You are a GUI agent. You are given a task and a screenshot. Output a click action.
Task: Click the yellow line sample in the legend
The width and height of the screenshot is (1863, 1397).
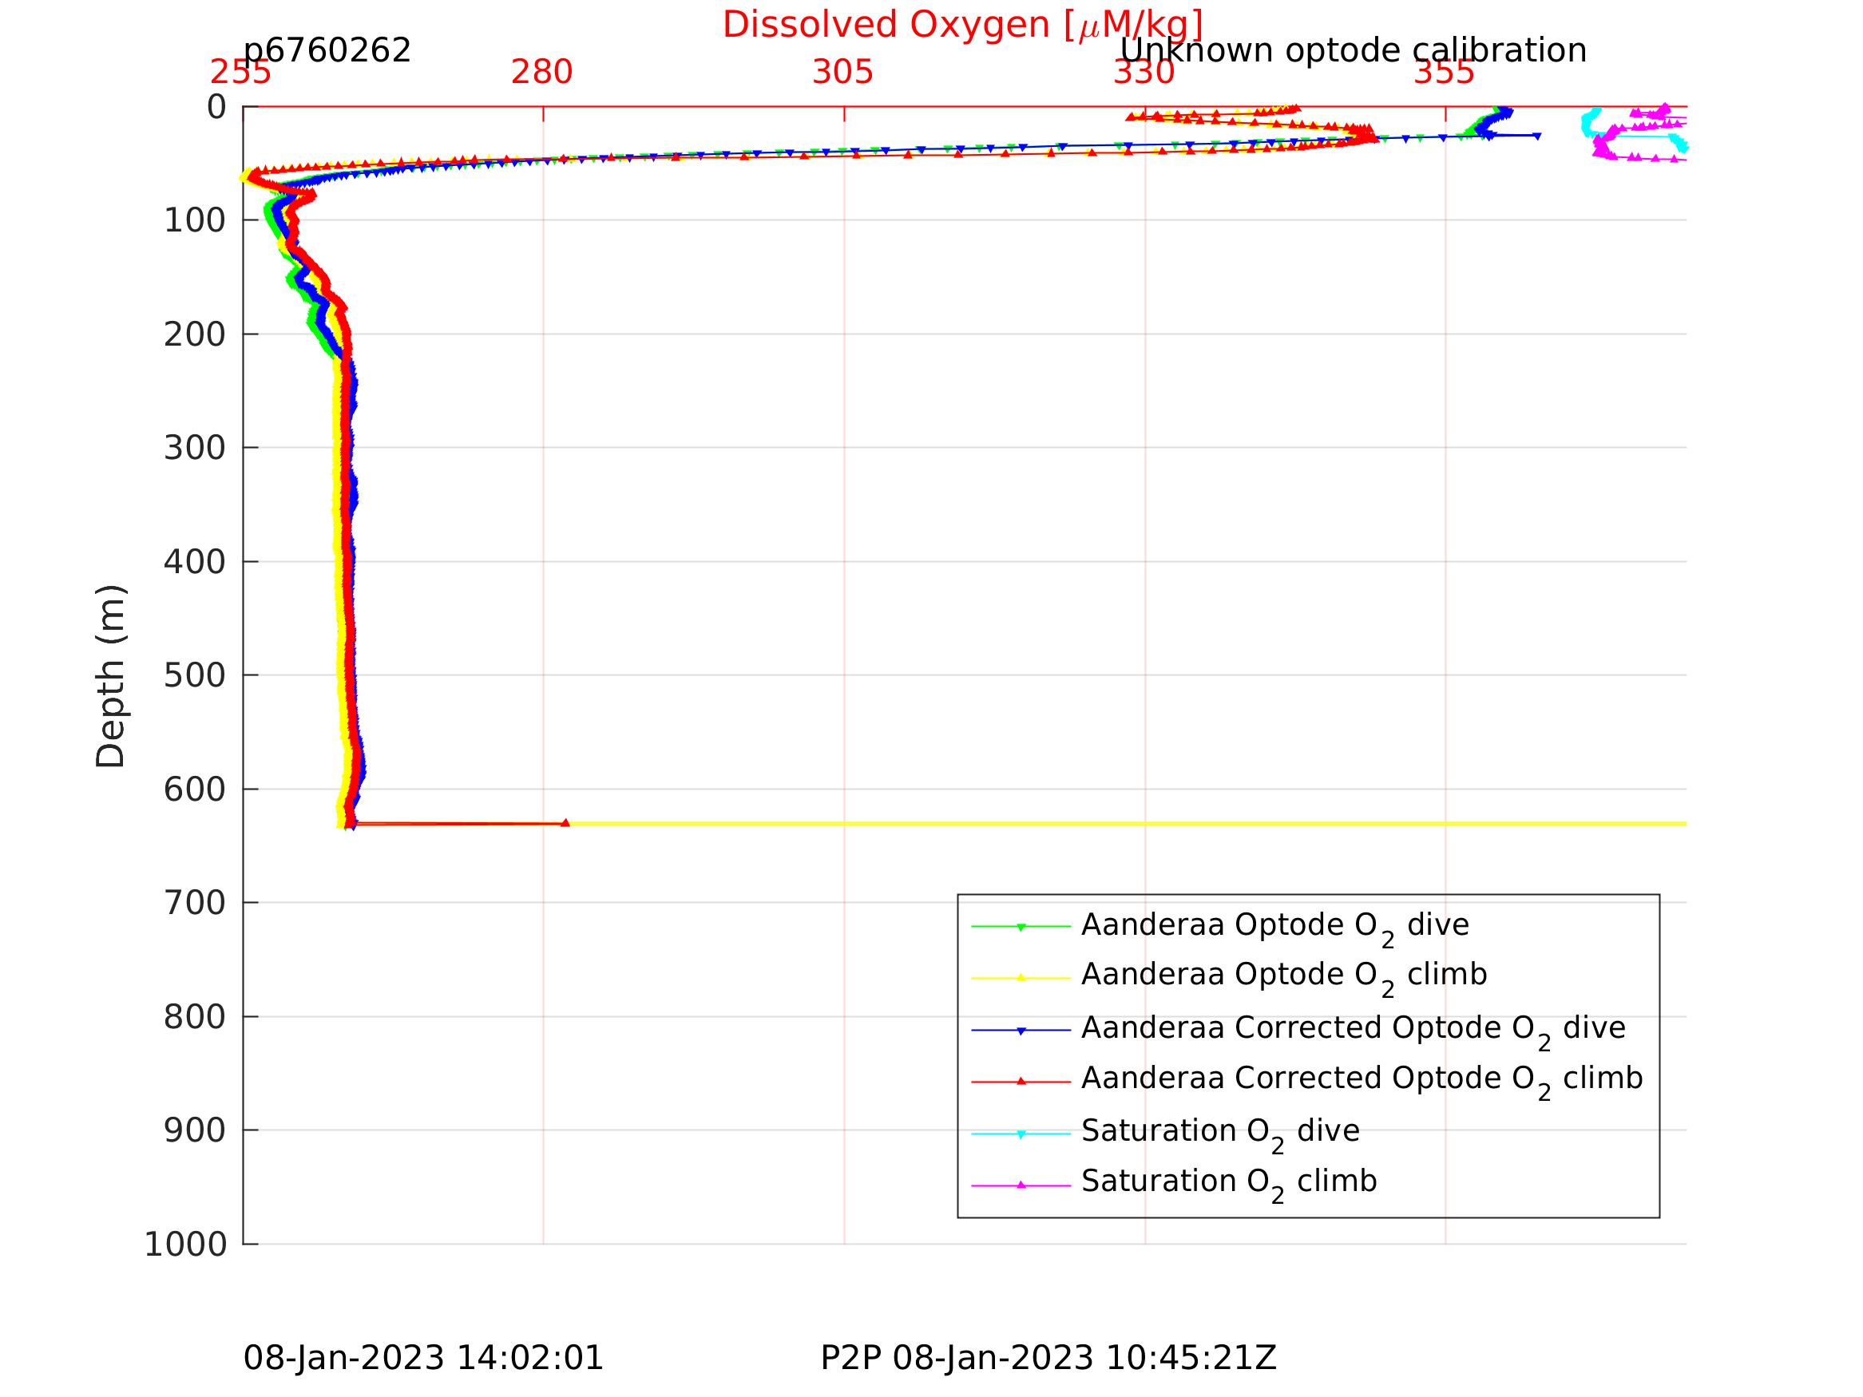(1021, 978)
